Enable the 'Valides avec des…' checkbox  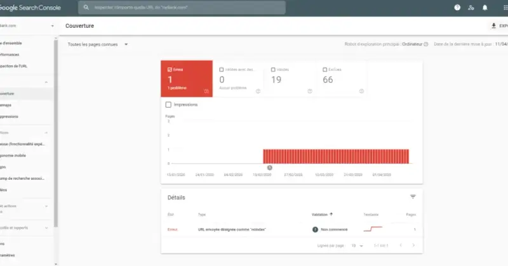click(x=221, y=70)
